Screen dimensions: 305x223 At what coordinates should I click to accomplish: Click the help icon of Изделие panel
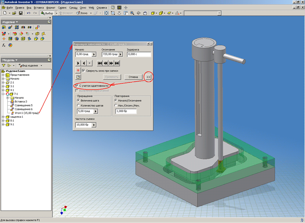[x=49, y=22]
